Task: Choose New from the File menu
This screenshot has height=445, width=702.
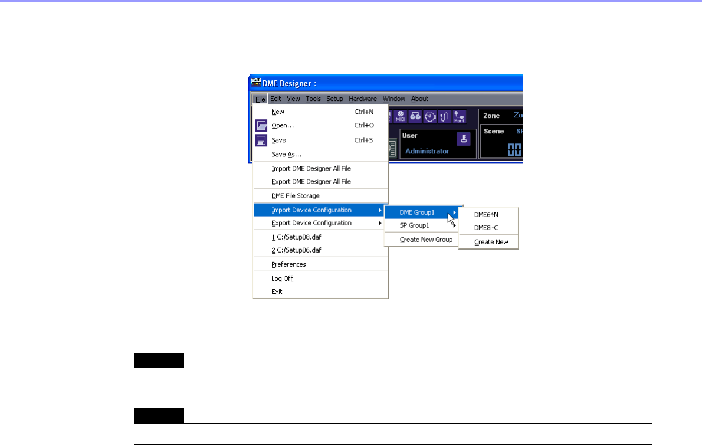Action: tap(320, 112)
